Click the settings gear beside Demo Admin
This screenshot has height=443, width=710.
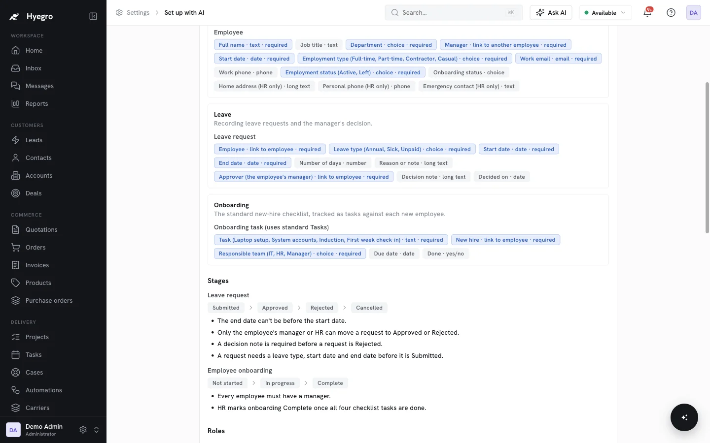click(83, 430)
